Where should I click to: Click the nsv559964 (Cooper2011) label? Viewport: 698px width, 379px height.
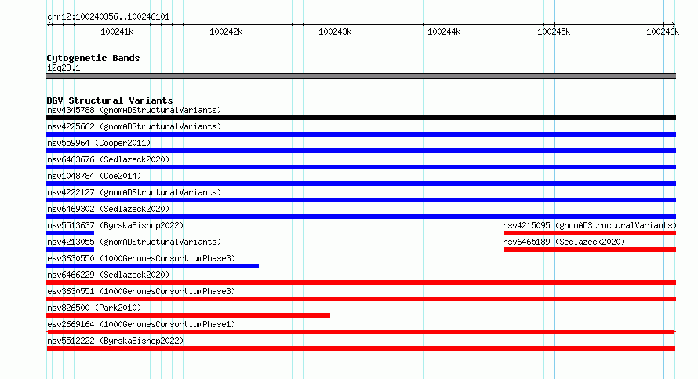99,143
